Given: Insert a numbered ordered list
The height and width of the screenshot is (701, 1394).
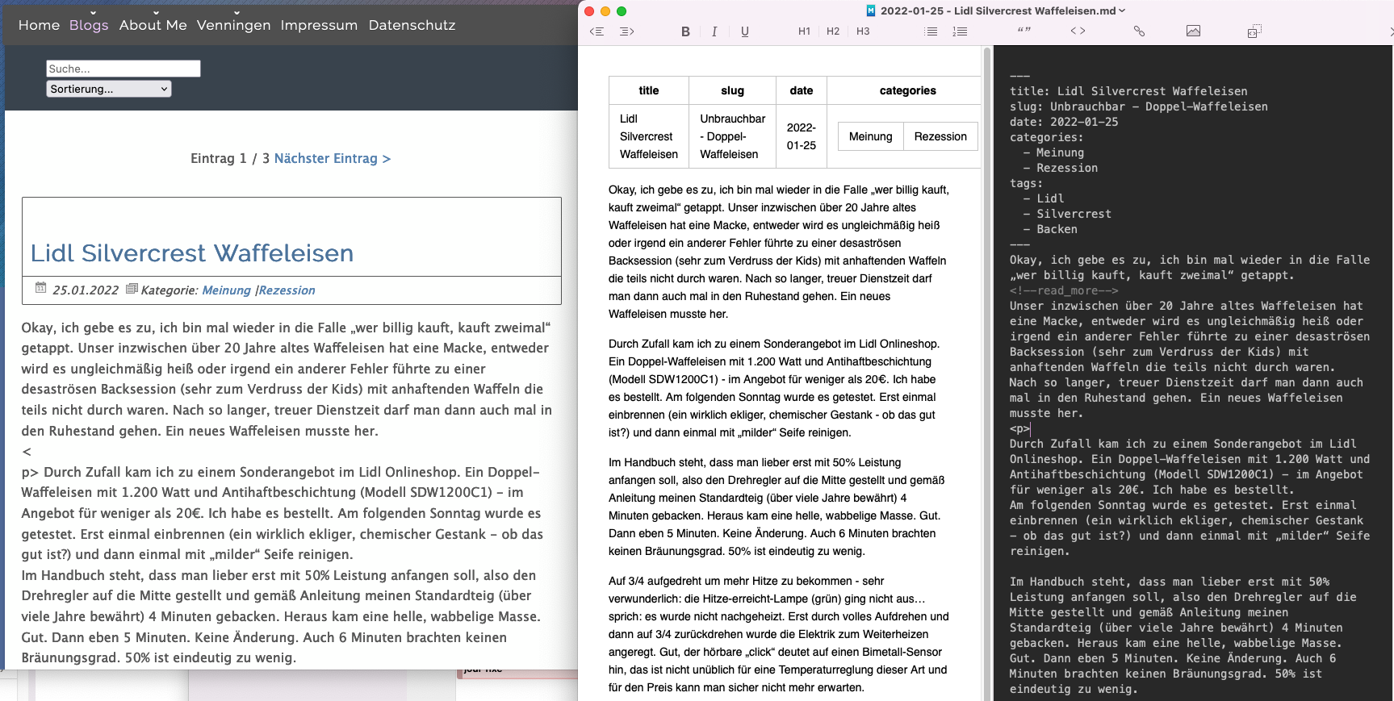Looking at the screenshot, I should tap(960, 31).
